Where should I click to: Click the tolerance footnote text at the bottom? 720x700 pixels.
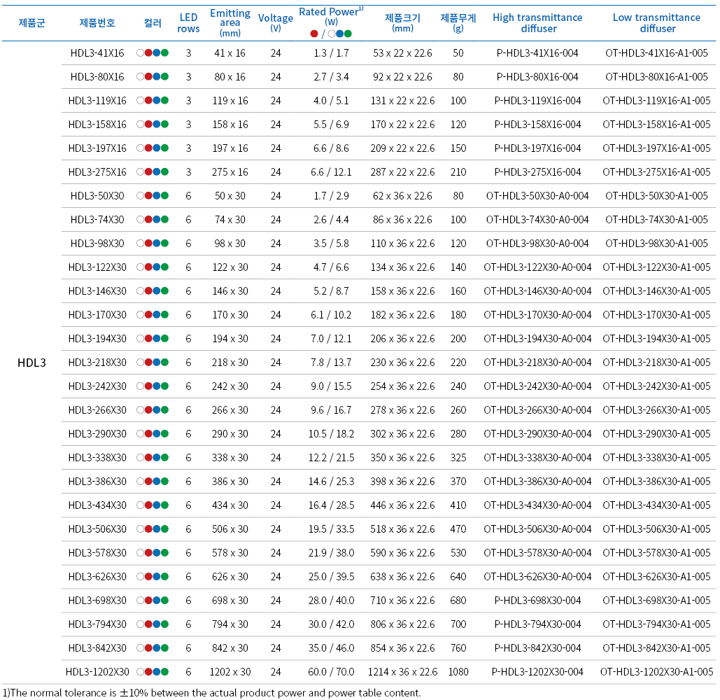tap(211, 693)
